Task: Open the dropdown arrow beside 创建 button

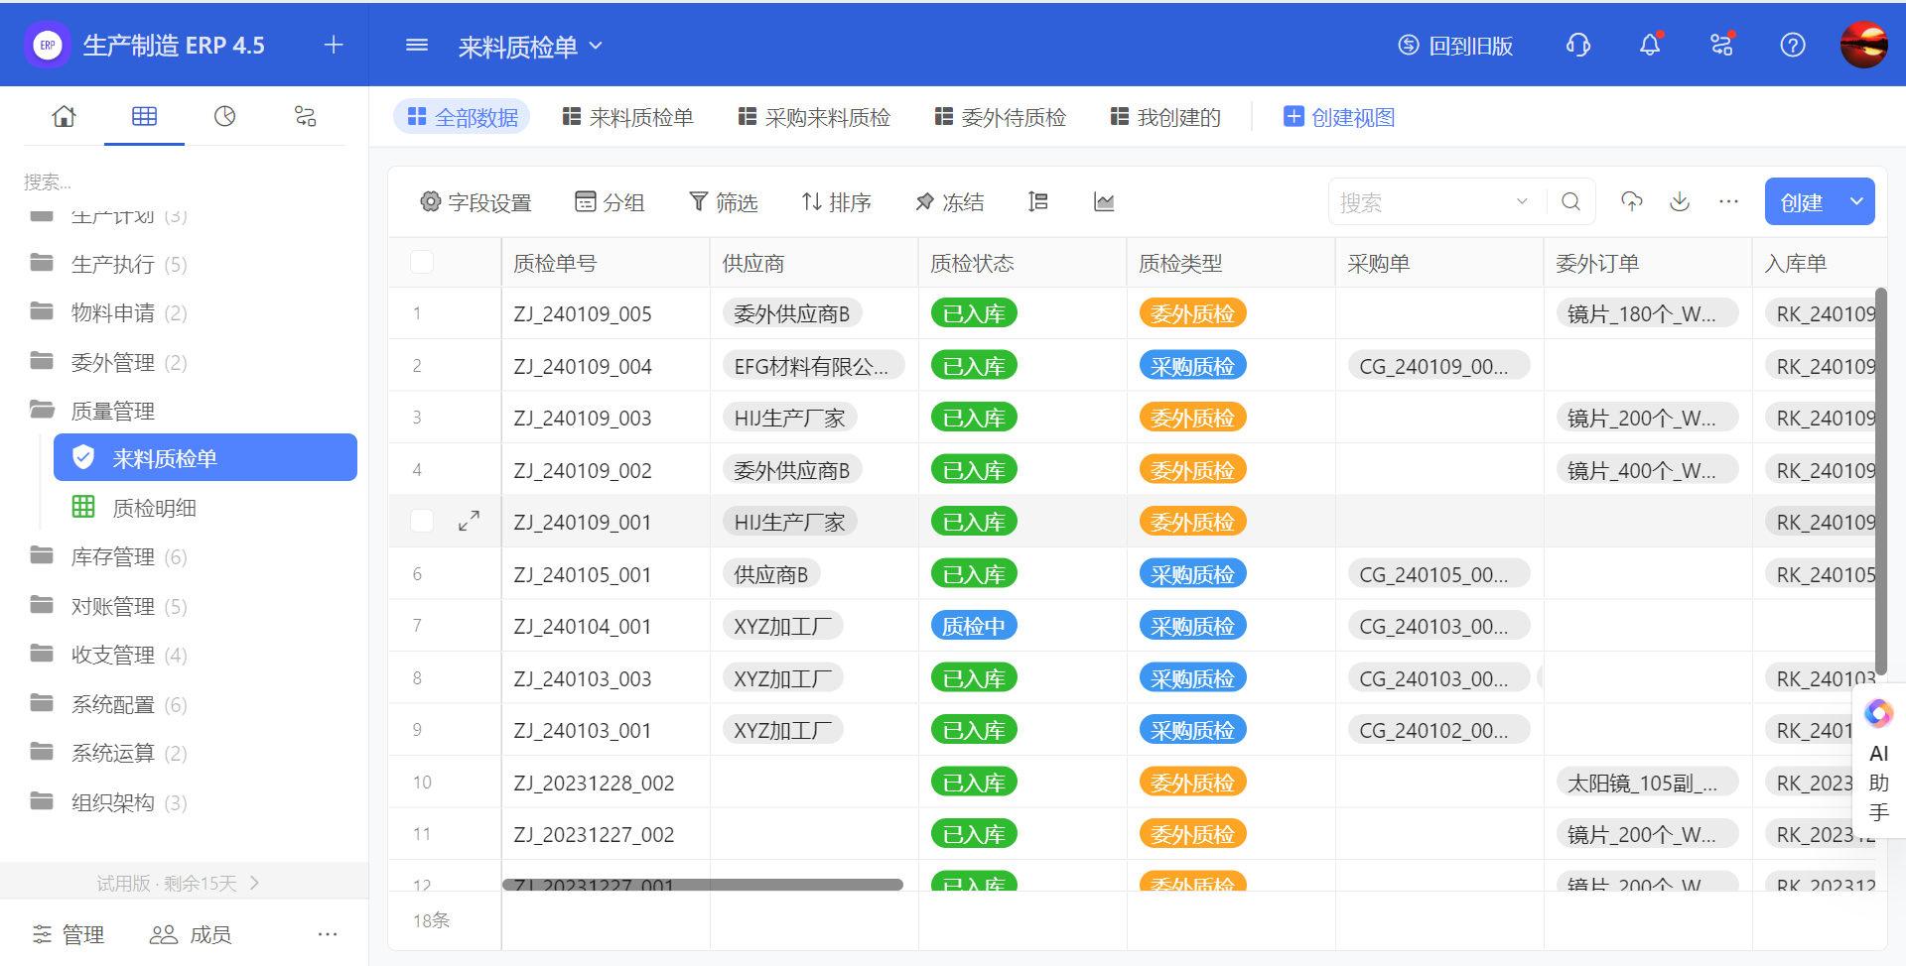Action: pyautogui.click(x=1855, y=202)
